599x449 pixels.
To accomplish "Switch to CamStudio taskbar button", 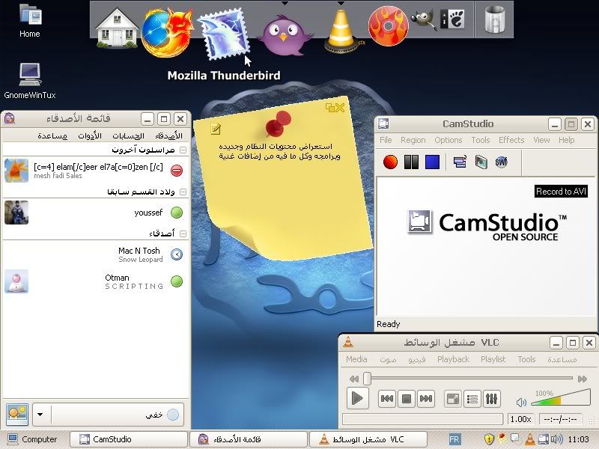I will click(x=128, y=439).
